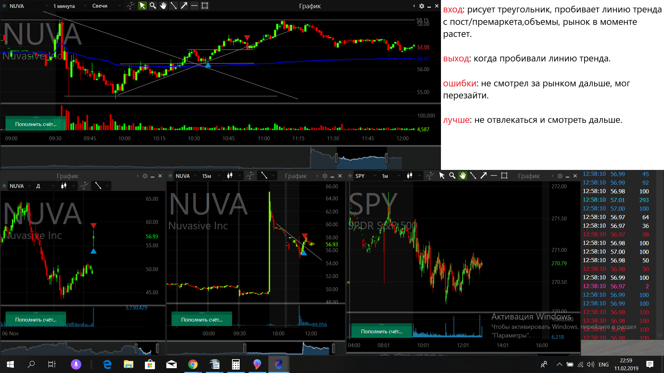The width and height of the screenshot is (664, 373).
Task: Select the horizontal line tool in top chart
Action: (x=194, y=6)
